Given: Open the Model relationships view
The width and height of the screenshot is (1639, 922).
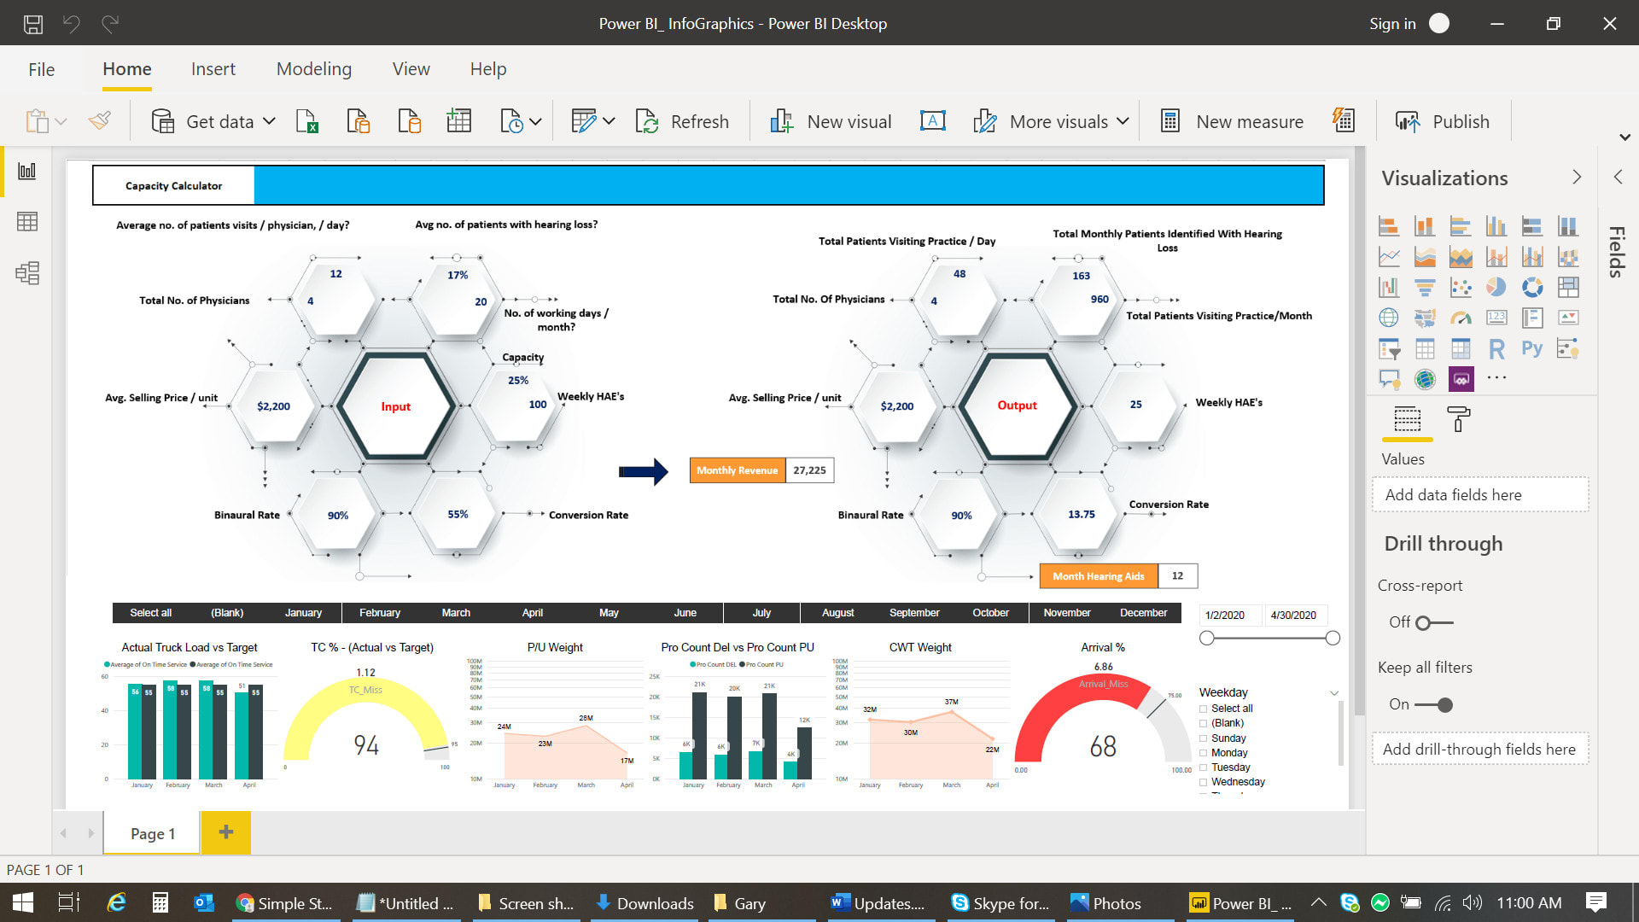Looking at the screenshot, I should (27, 273).
